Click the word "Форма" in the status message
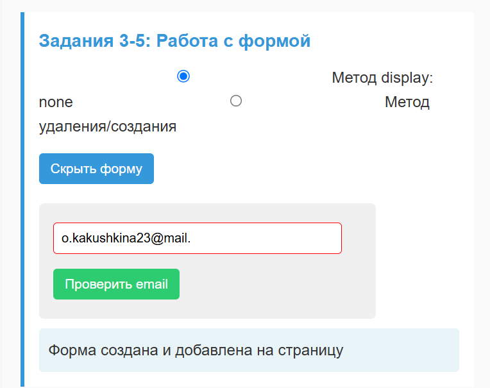This screenshot has height=388, width=490. coord(72,350)
